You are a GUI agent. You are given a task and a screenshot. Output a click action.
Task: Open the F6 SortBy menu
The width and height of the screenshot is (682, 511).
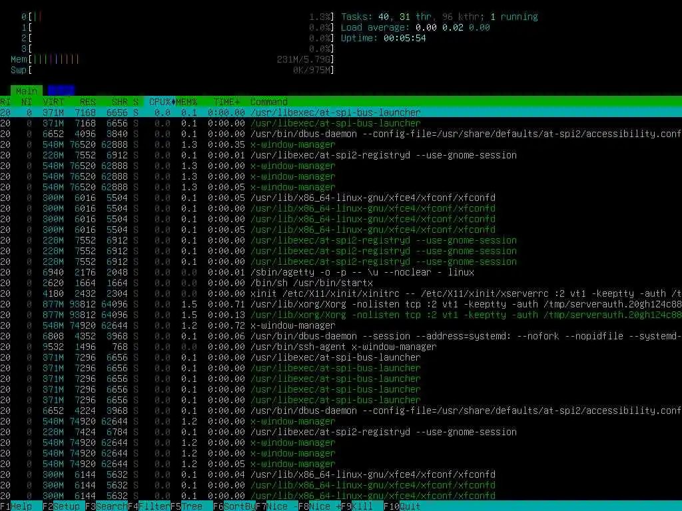coord(234,506)
